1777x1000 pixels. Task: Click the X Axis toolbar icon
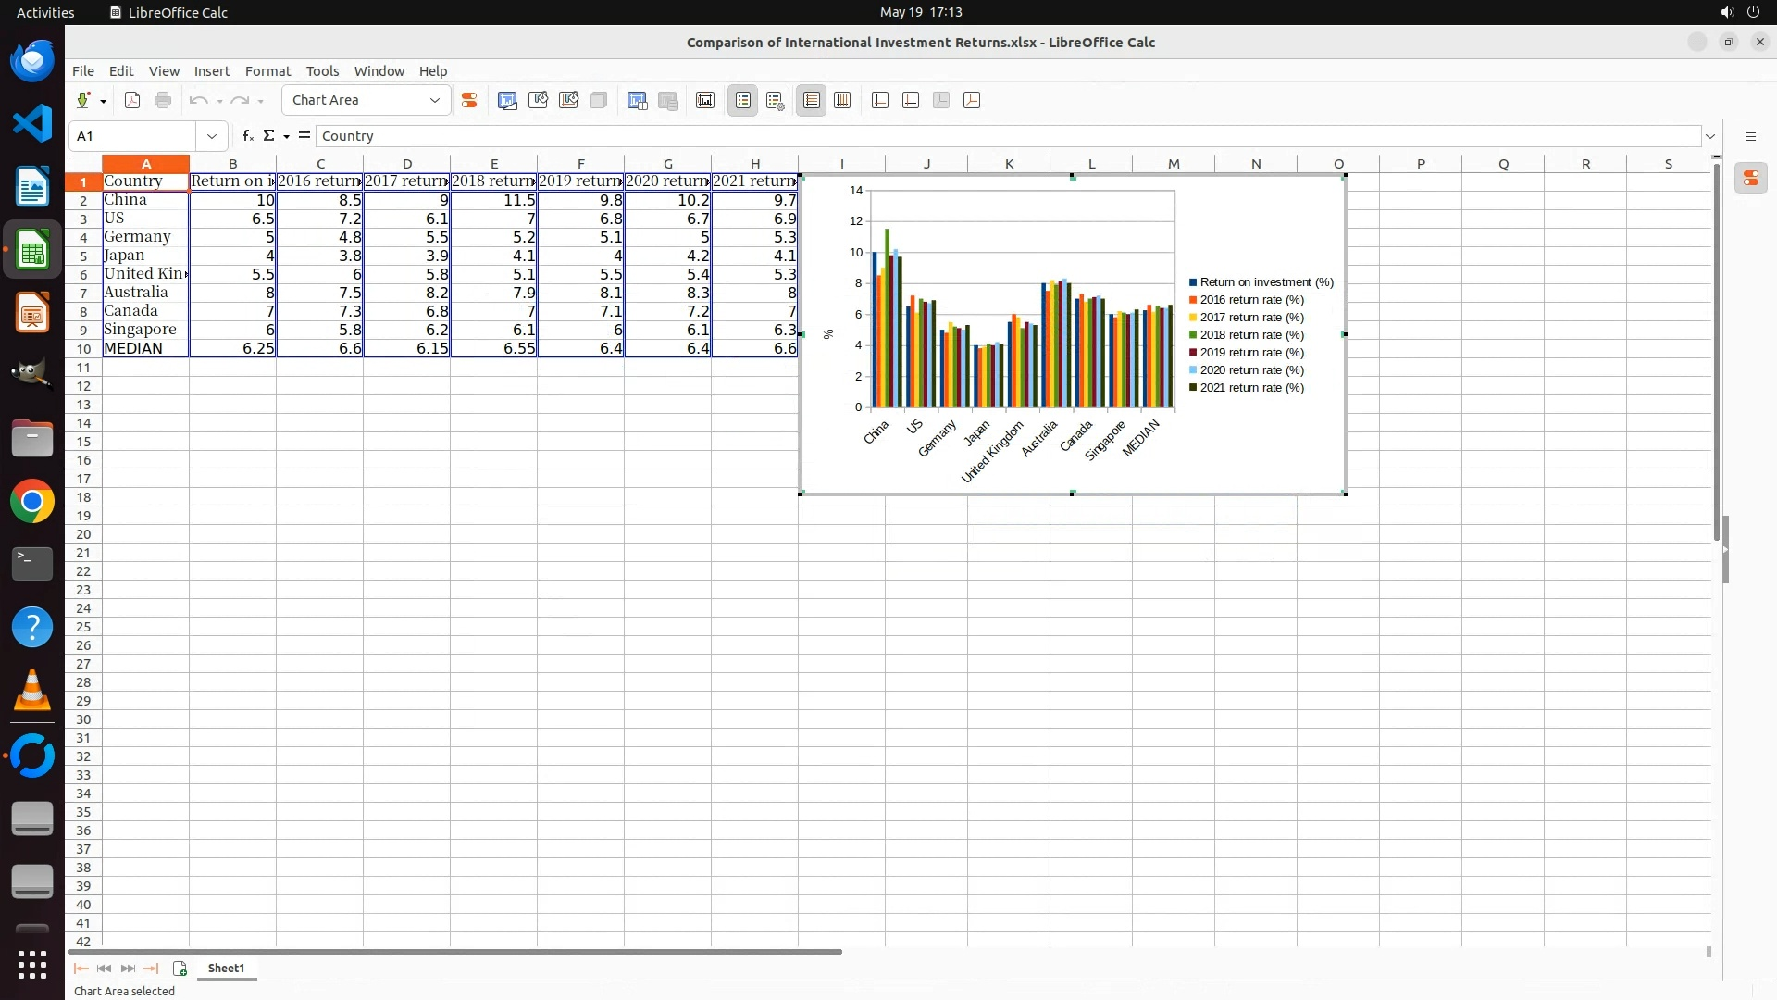click(880, 100)
